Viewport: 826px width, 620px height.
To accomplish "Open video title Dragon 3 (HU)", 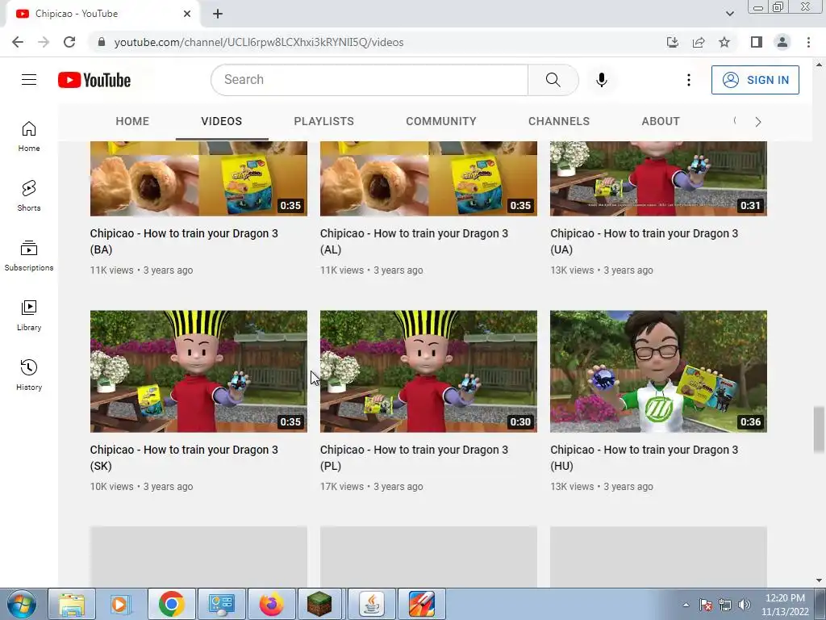I will click(x=645, y=458).
